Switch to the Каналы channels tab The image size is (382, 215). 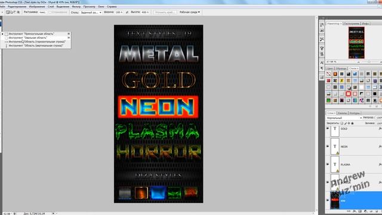342,113
